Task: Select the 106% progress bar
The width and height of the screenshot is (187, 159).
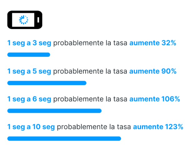Action: pyautogui.click(x=54, y=111)
